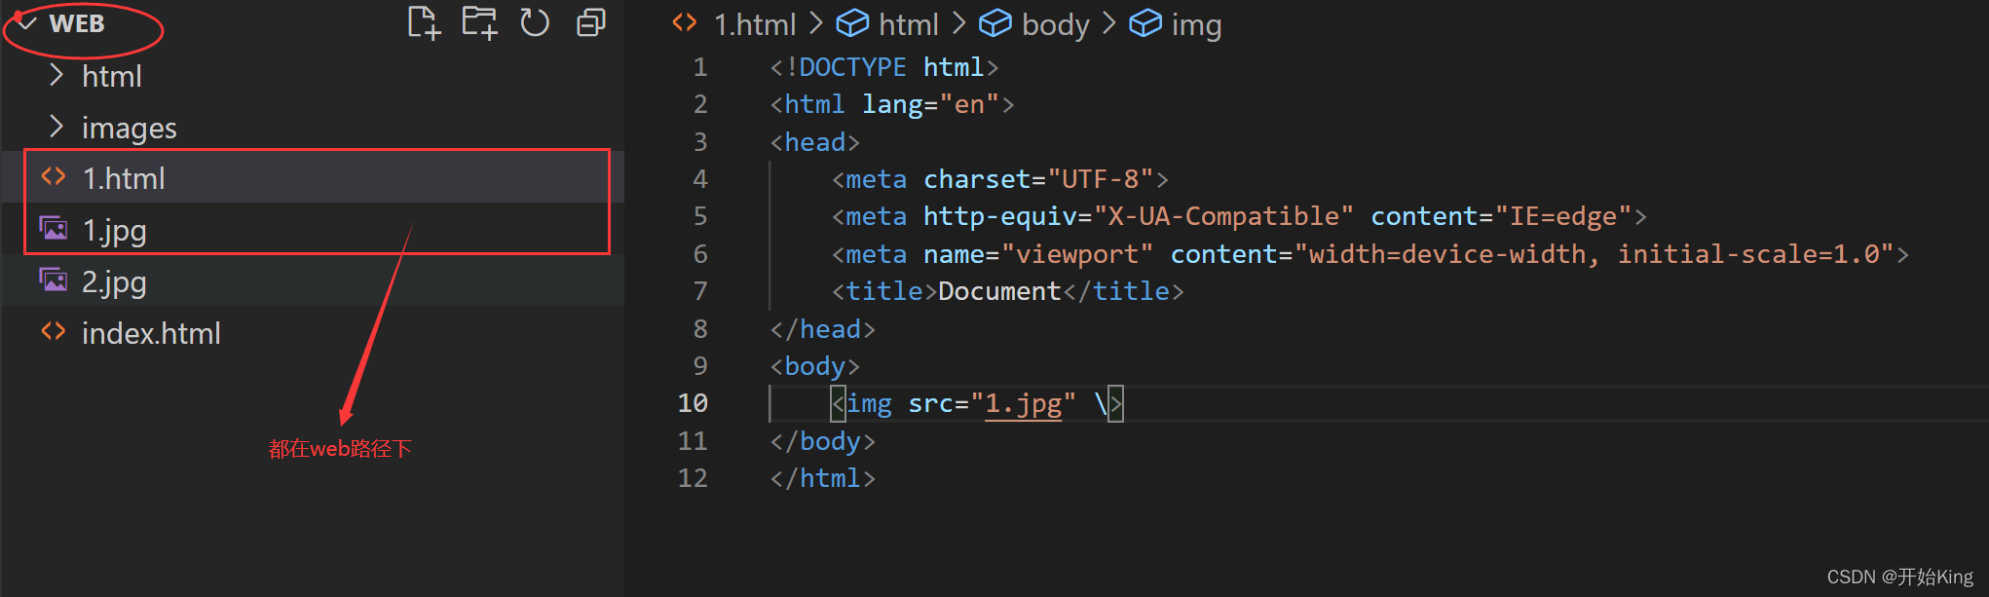The height and width of the screenshot is (597, 1989).
Task: Click the 1.html file type icon in explorer
Action: pyautogui.click(x=54, y=177)
